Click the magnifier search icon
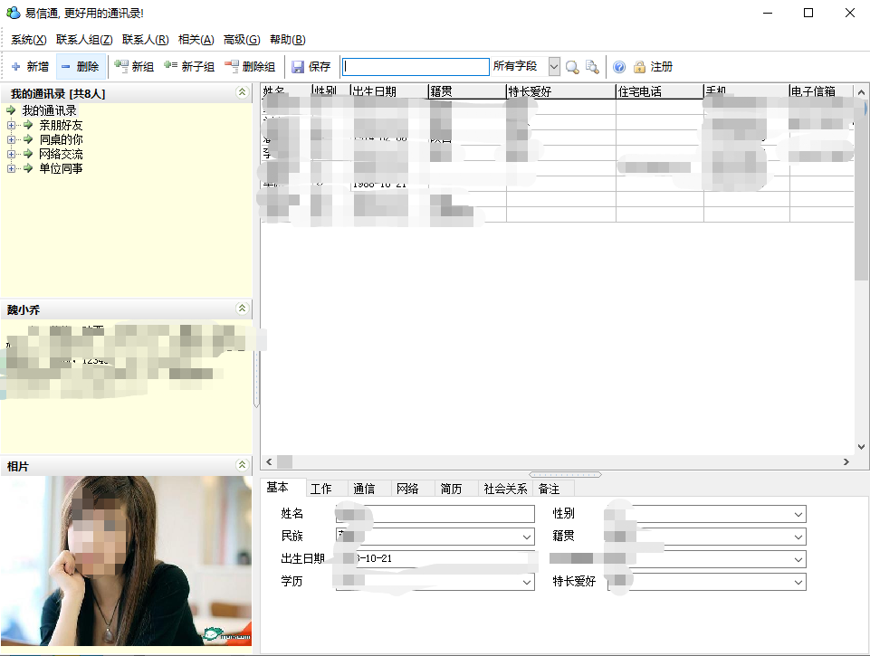Viewport: 870px width, 656px height. 572,67
